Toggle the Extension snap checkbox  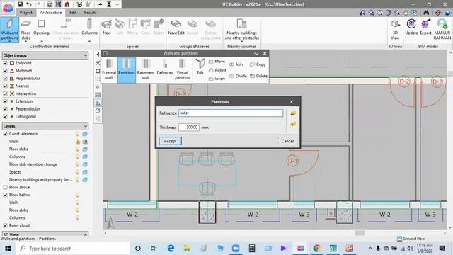tap(5, 101)
